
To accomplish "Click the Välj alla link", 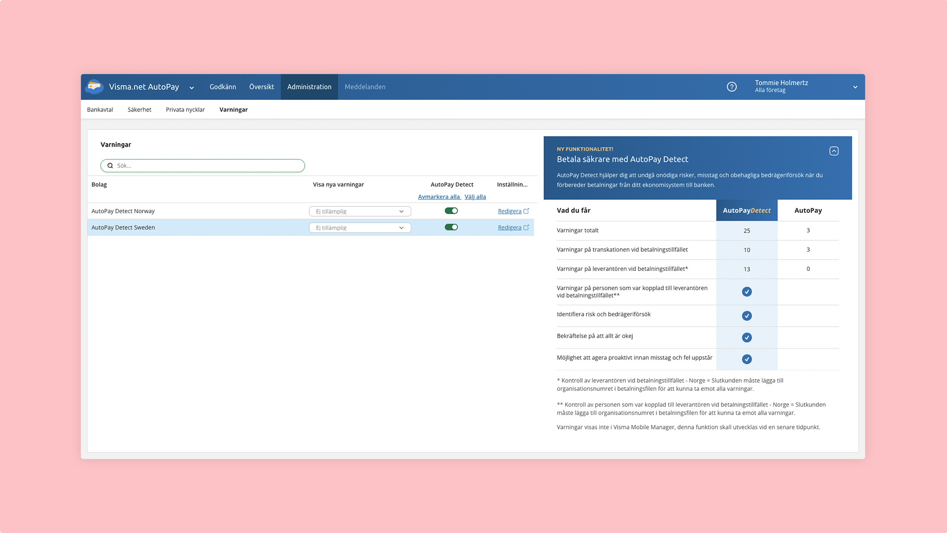I will [475, 196].
